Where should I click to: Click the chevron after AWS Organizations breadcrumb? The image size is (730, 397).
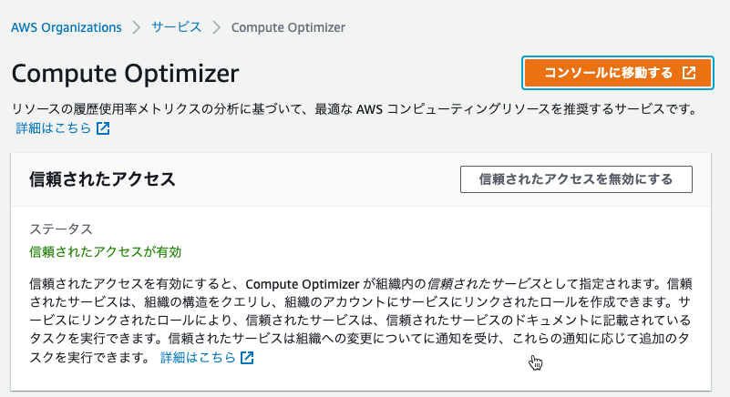click(137, 27)
